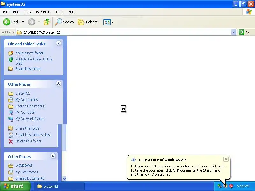Click the red X Delete this folder icon
Image resolution: width=255 pixels, height=191 pixels.
11,141
